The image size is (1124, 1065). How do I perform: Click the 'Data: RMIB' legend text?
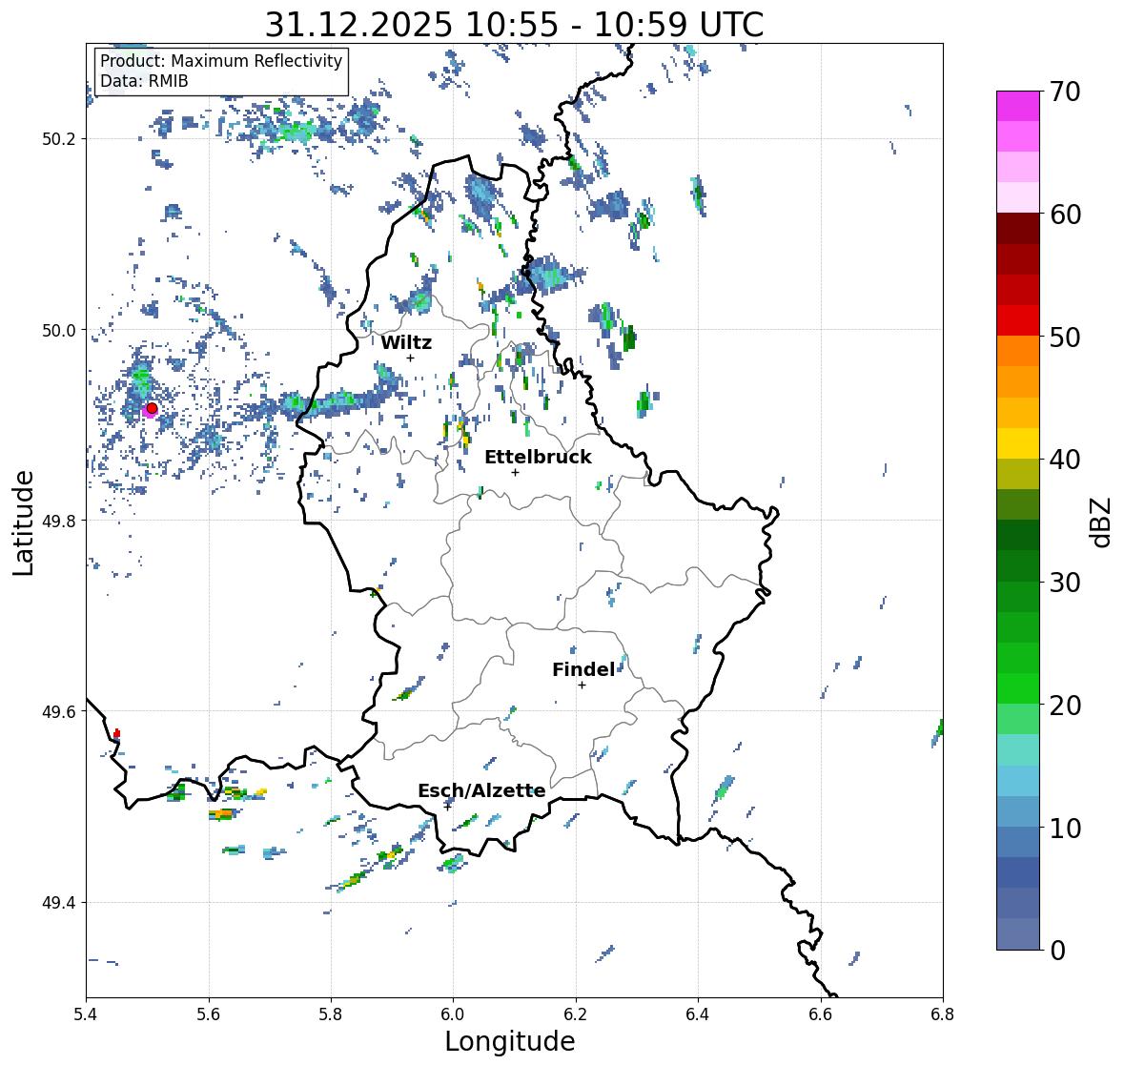click(x=144, y=81)
